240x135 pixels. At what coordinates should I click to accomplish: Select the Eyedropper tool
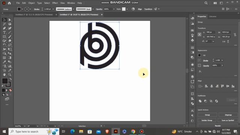click(x=4, y=62)
